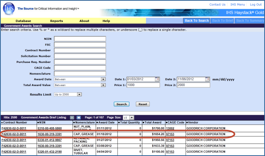Click the Contract Number input field

[x=80, y=50]
